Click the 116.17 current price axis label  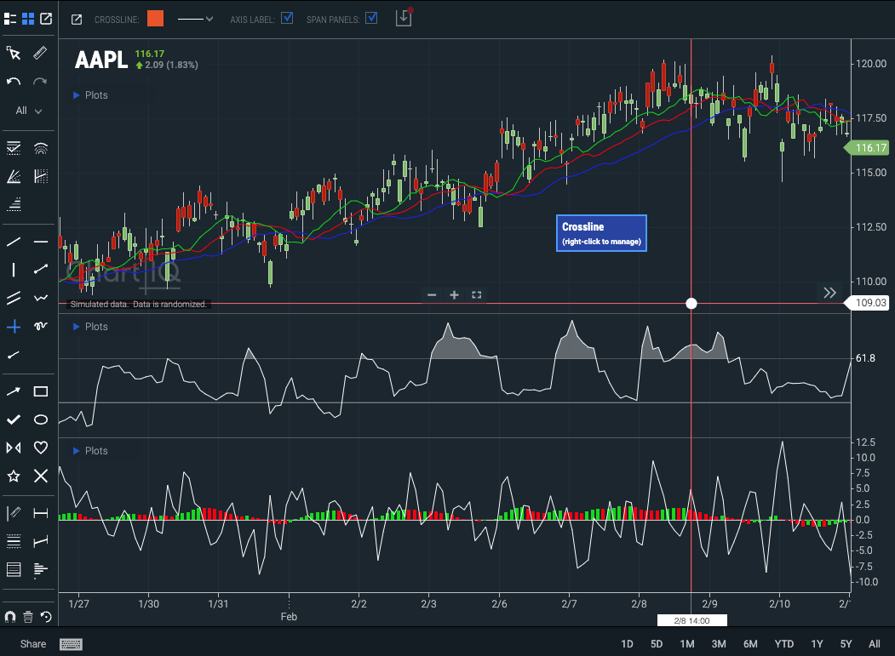(x=866, y=148)
